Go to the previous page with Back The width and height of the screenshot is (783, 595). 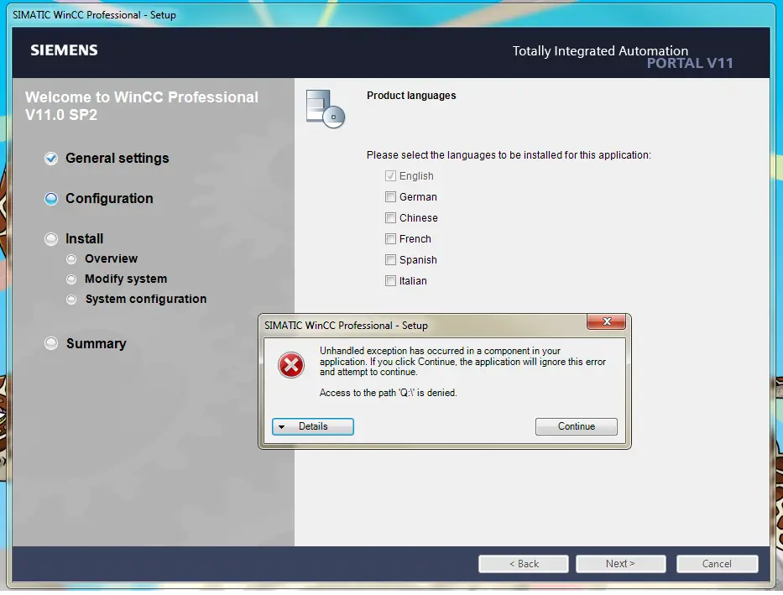click(524, 564)
